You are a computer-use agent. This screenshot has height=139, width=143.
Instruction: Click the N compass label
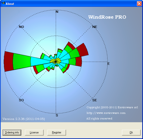coord(57,12)
